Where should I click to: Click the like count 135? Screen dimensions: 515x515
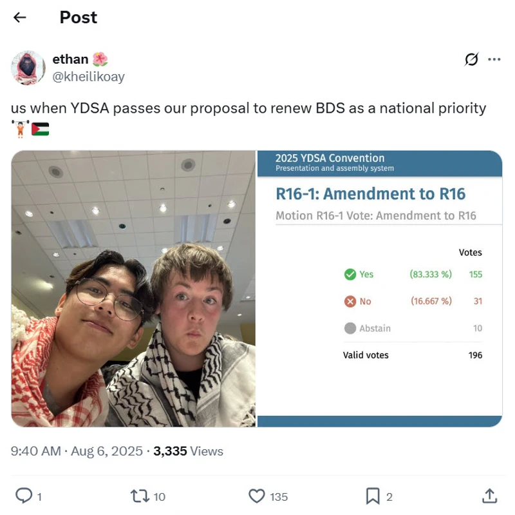click(279, 496)
